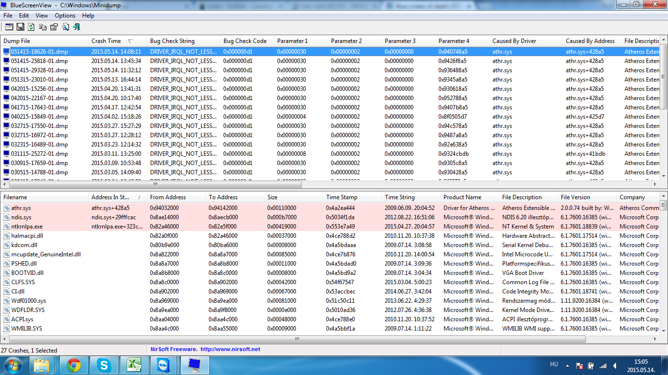Click the dump file icon of 051415-25818-01.dmp
This screenshot has height=375, width=668.
(6, 61)
